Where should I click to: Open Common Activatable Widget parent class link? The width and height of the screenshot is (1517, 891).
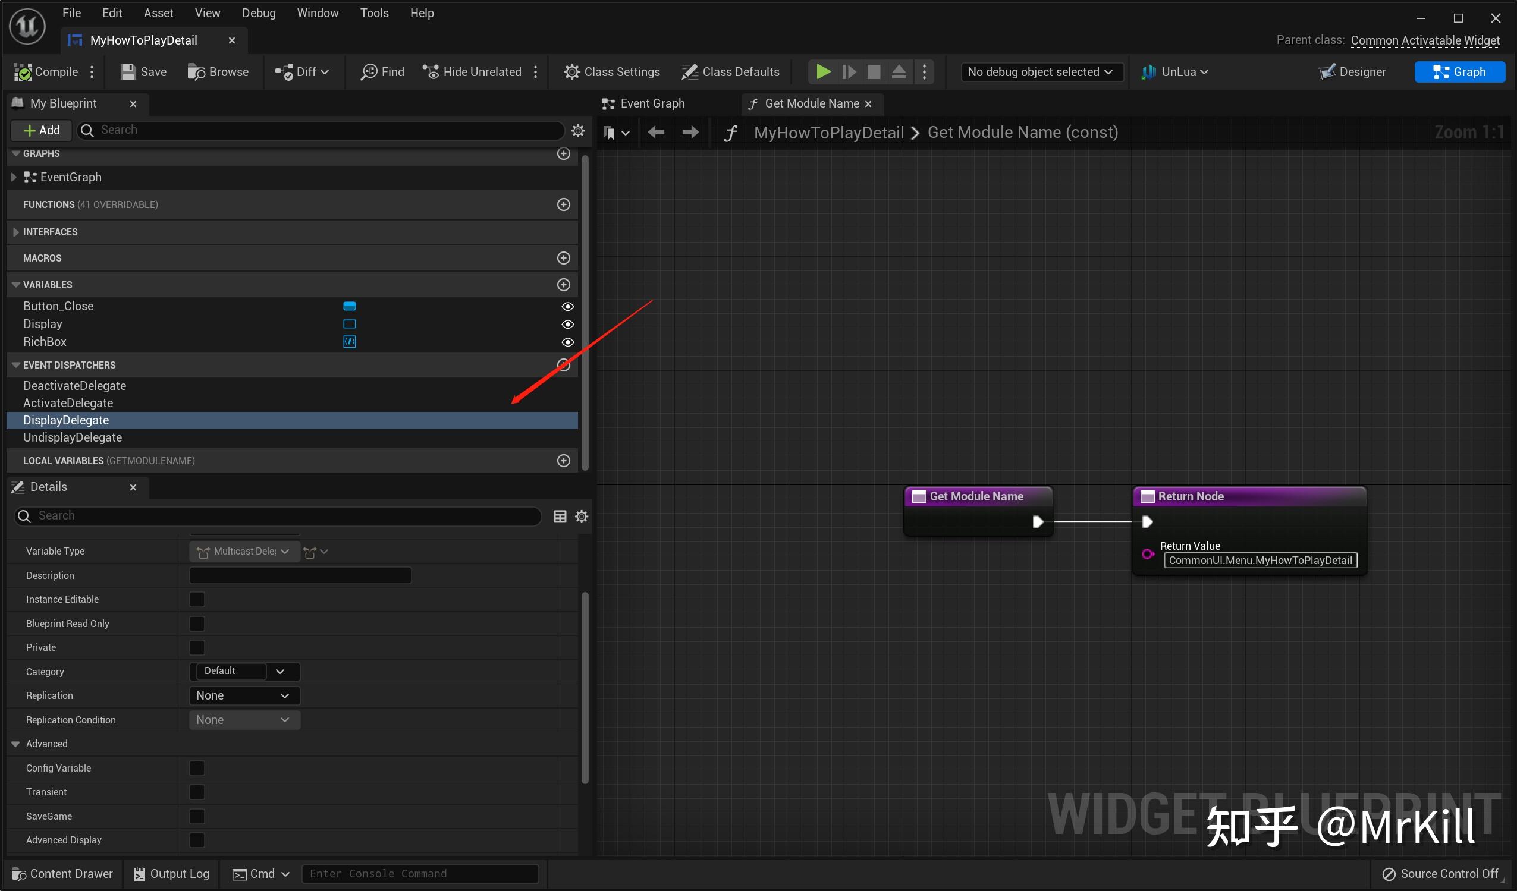click(1424, 40)
